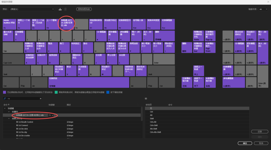Select the "RX 10 De-click" row

72,129
